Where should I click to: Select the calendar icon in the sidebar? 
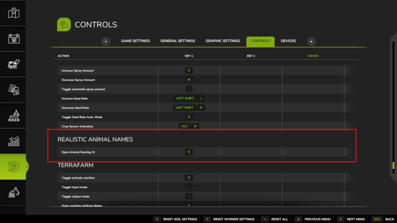pos(13,39)
